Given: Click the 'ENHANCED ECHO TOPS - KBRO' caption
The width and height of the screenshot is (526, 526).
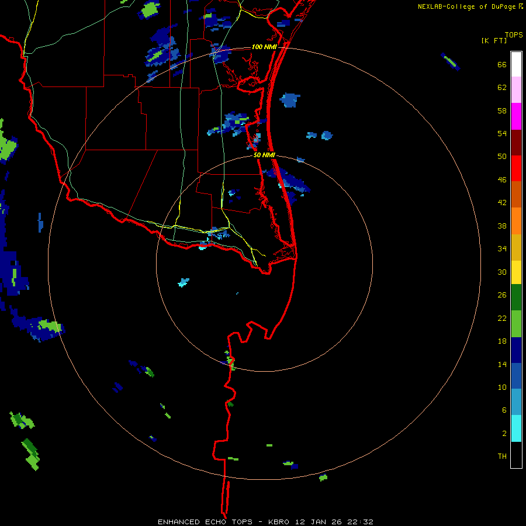Looking at the screenshot, I should pyautogui.click(x=223, y=522).
